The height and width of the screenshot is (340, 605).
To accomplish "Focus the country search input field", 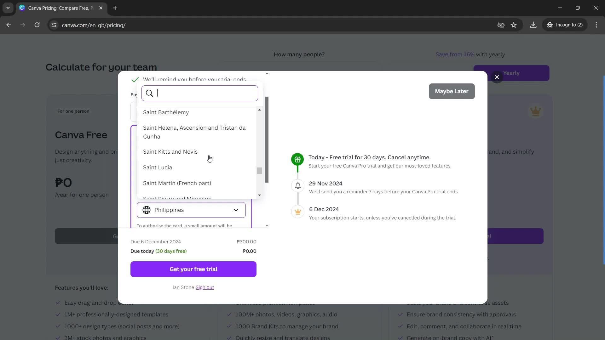I will pyautogui.click(x=200, y=93).
